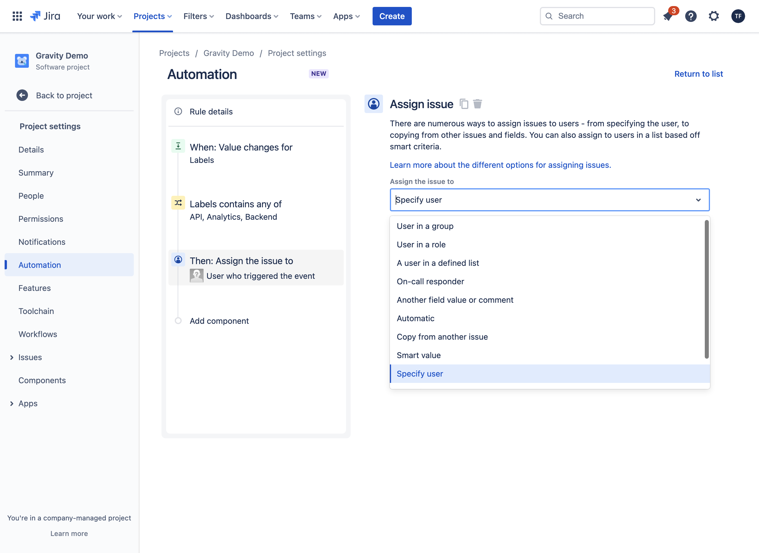Click the Add component circle icon
The height and width of the screenshot is (553, 759).
178,321
